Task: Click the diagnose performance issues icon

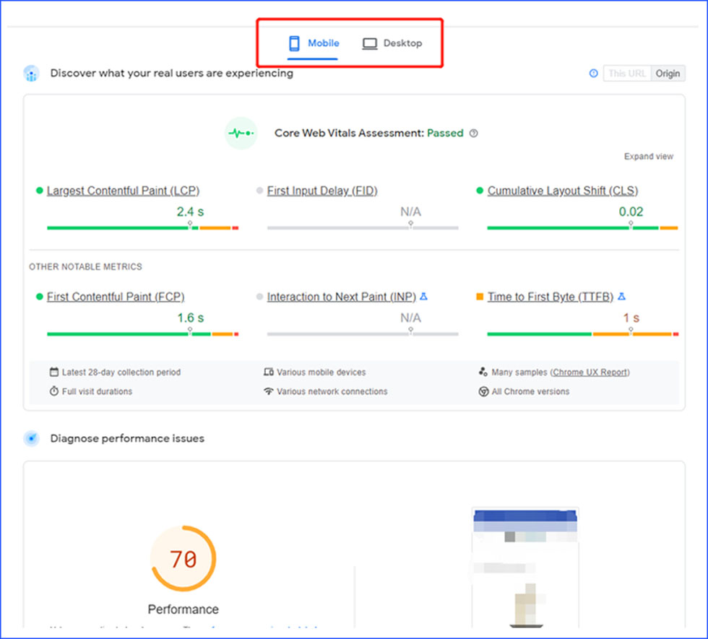Action: click(31, 438)
